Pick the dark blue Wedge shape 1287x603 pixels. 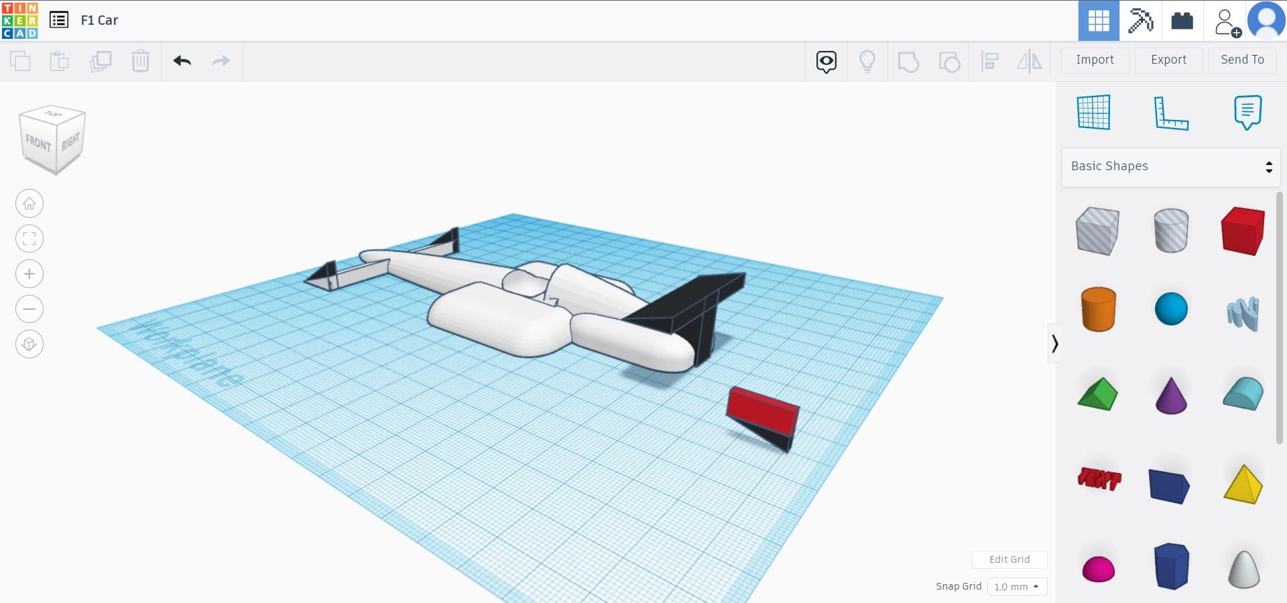(x=1169, y=486)
